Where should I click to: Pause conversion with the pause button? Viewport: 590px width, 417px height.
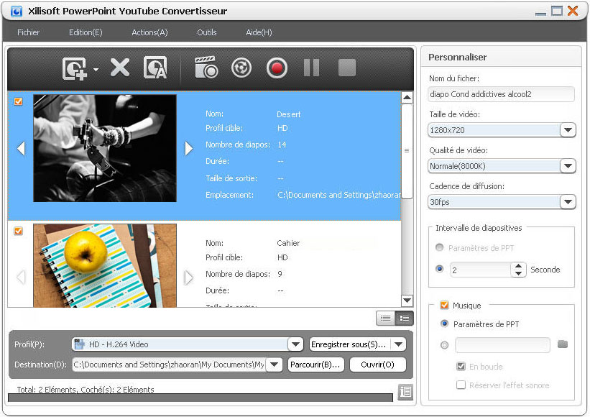(312, 68)
